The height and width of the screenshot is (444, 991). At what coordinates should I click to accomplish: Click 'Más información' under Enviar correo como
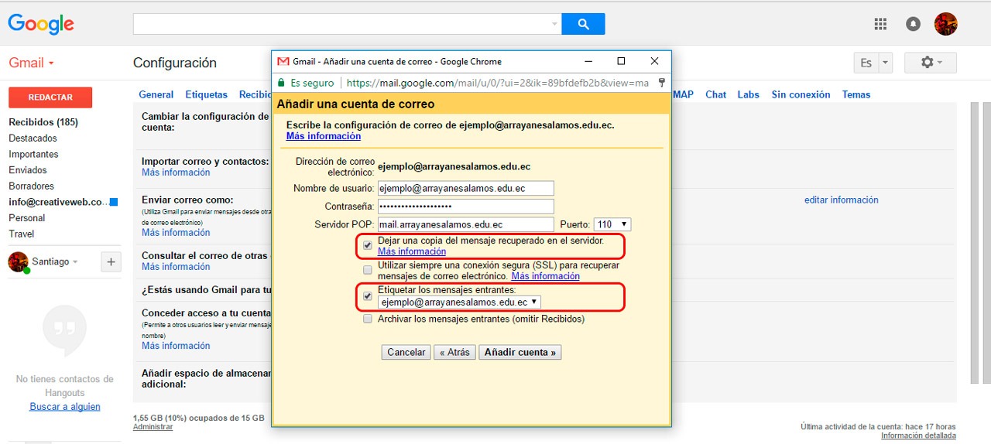(x=176, y=233)
